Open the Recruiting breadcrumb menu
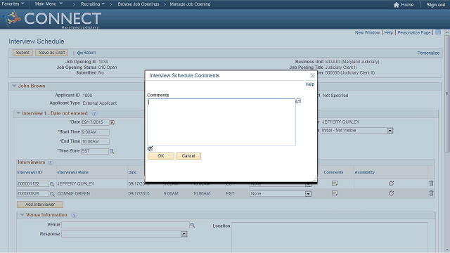450x253 pixels. click(x=92, y=4)
